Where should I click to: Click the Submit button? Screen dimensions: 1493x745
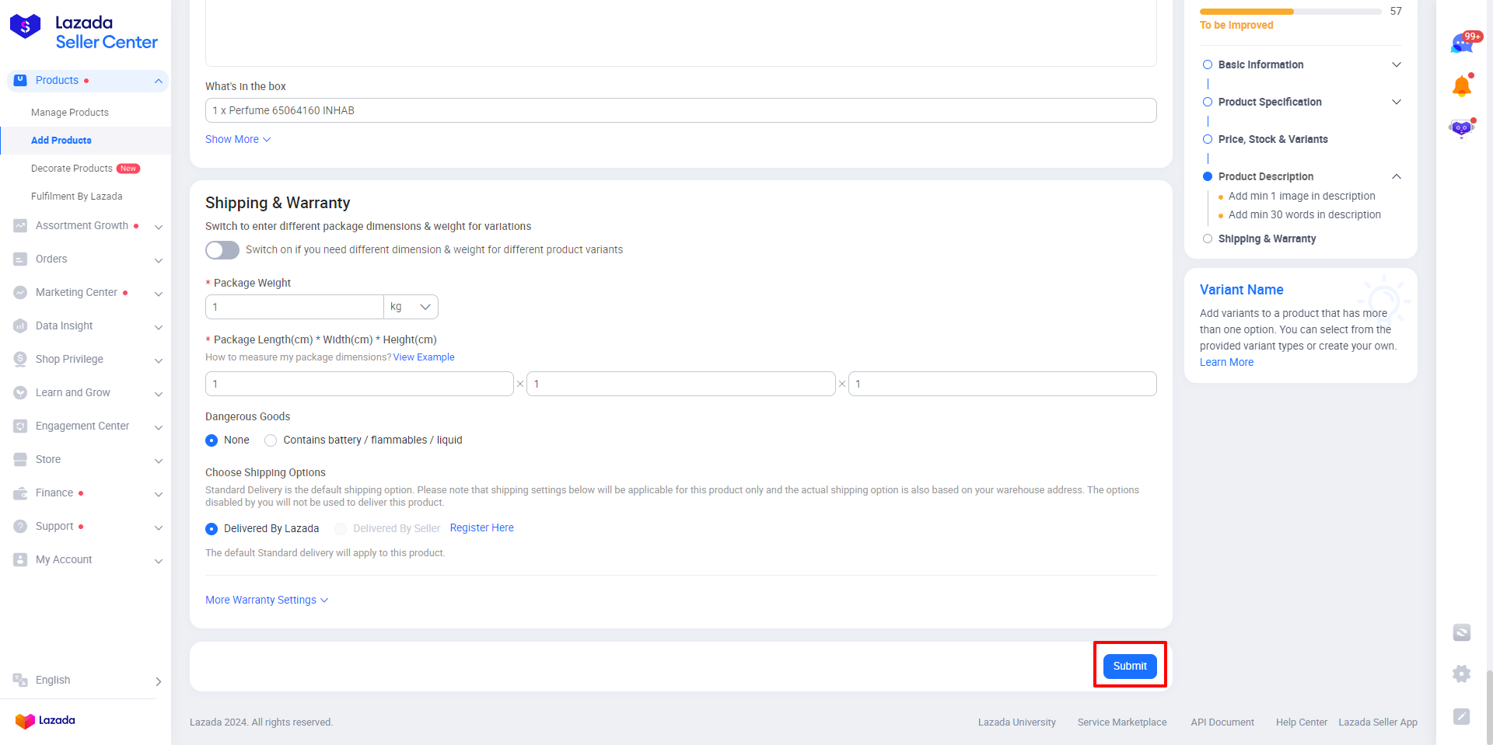[x=1130, y=666]
